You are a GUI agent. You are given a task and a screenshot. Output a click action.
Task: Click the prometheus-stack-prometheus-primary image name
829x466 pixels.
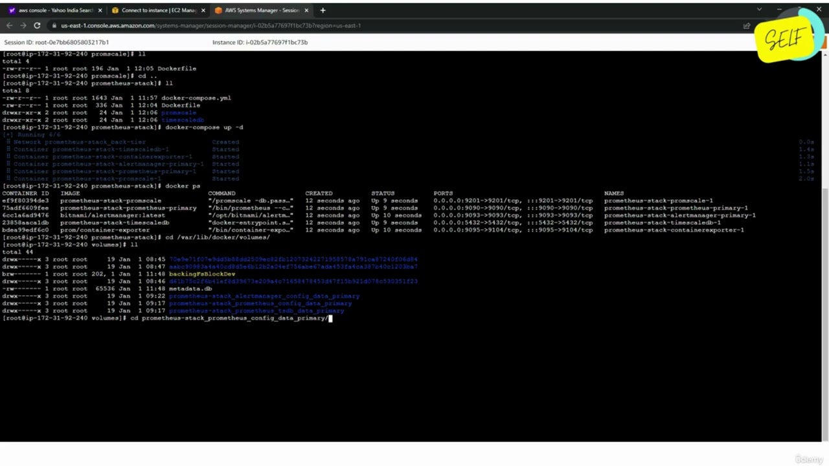(x=128, y=208)
